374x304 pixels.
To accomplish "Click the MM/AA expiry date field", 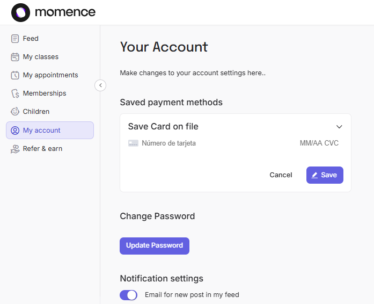I will point(311,143).
